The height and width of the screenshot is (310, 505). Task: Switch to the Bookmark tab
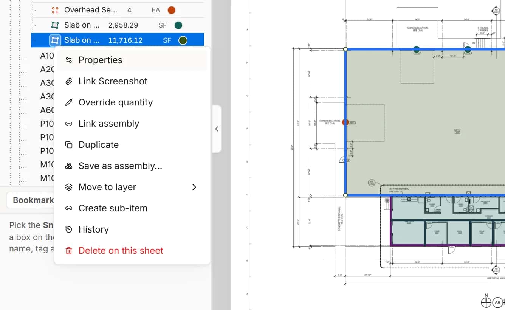coord(33,200)
